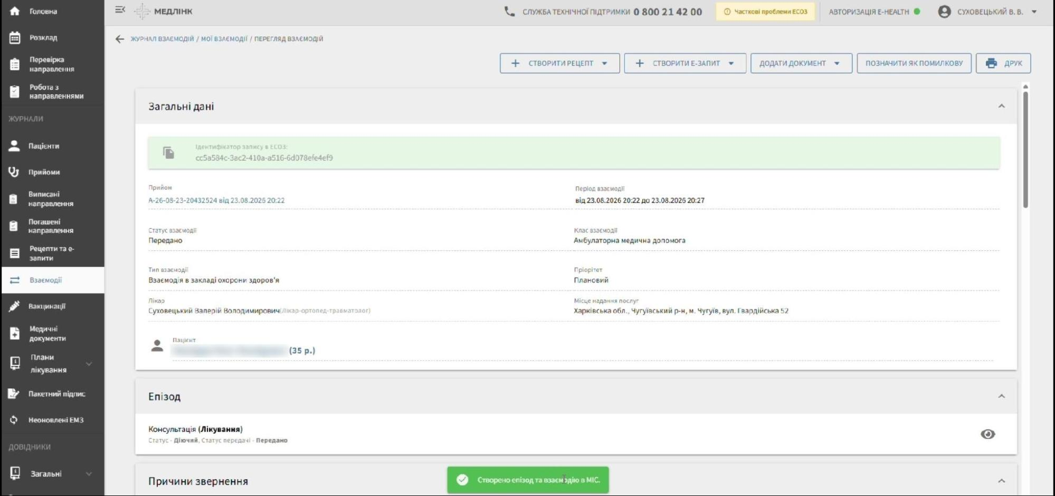
Task: Click the Друк print button
Action: [1003, 63]
